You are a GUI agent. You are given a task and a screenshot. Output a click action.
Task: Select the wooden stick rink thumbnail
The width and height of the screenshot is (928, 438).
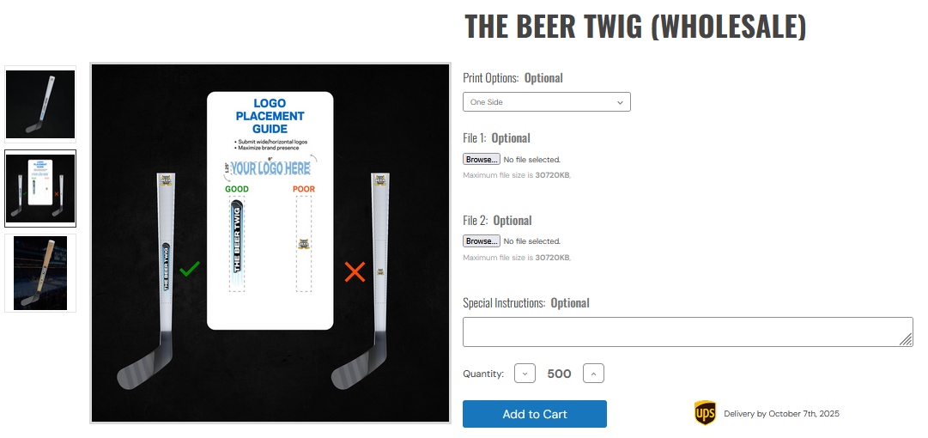click(40, 272)
